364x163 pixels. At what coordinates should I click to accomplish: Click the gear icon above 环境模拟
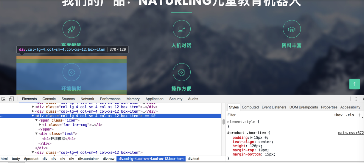click(71, 72)
